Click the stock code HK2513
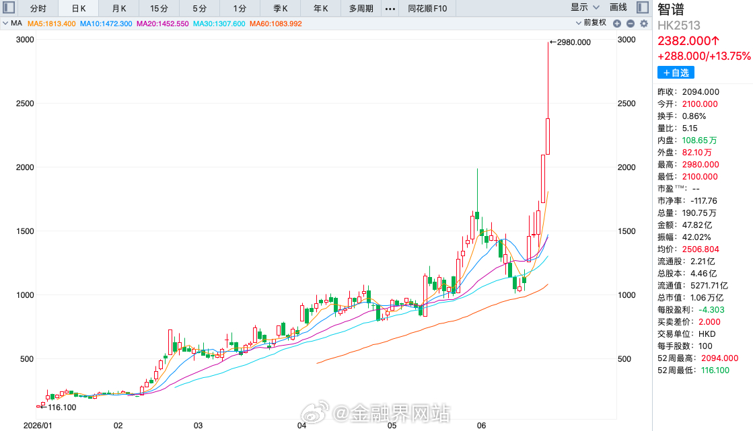 [x=678, y=26]
